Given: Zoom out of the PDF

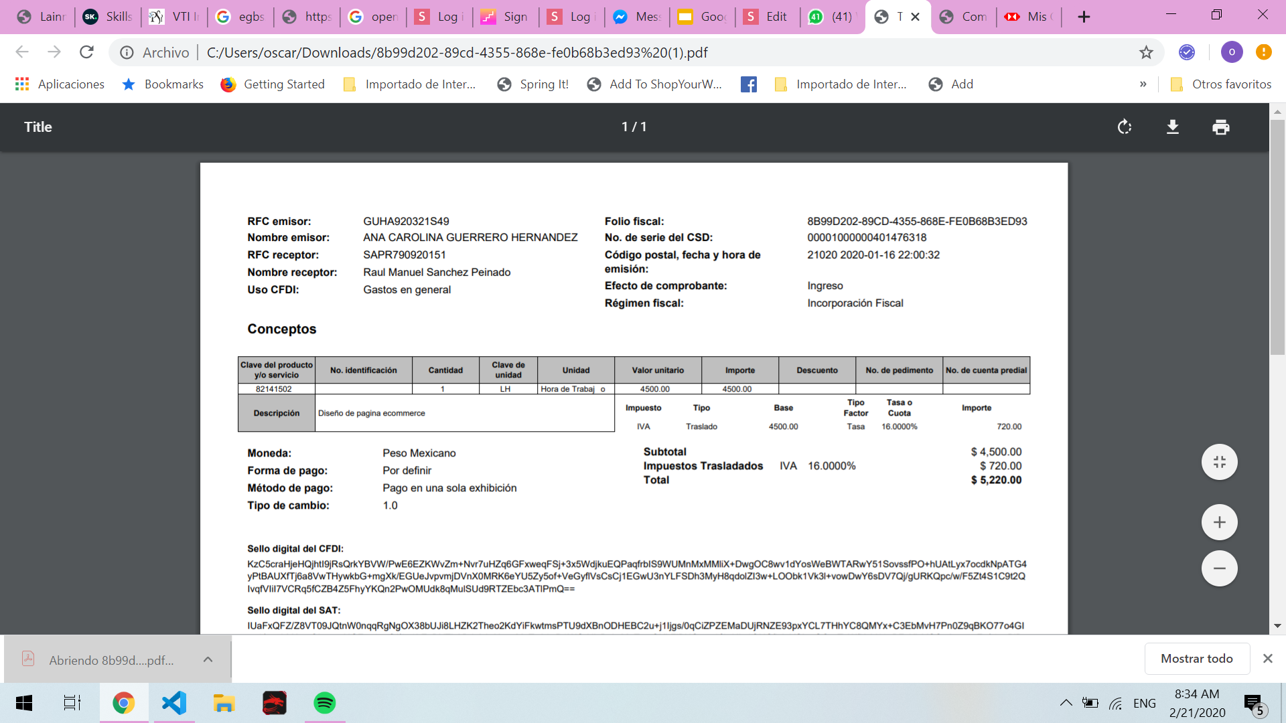Looking at the screenshot, I should [1219, 568].
